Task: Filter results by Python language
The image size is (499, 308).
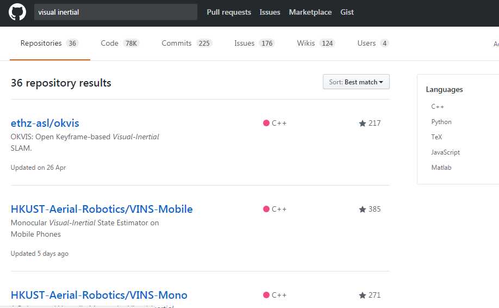Action: 441,122
